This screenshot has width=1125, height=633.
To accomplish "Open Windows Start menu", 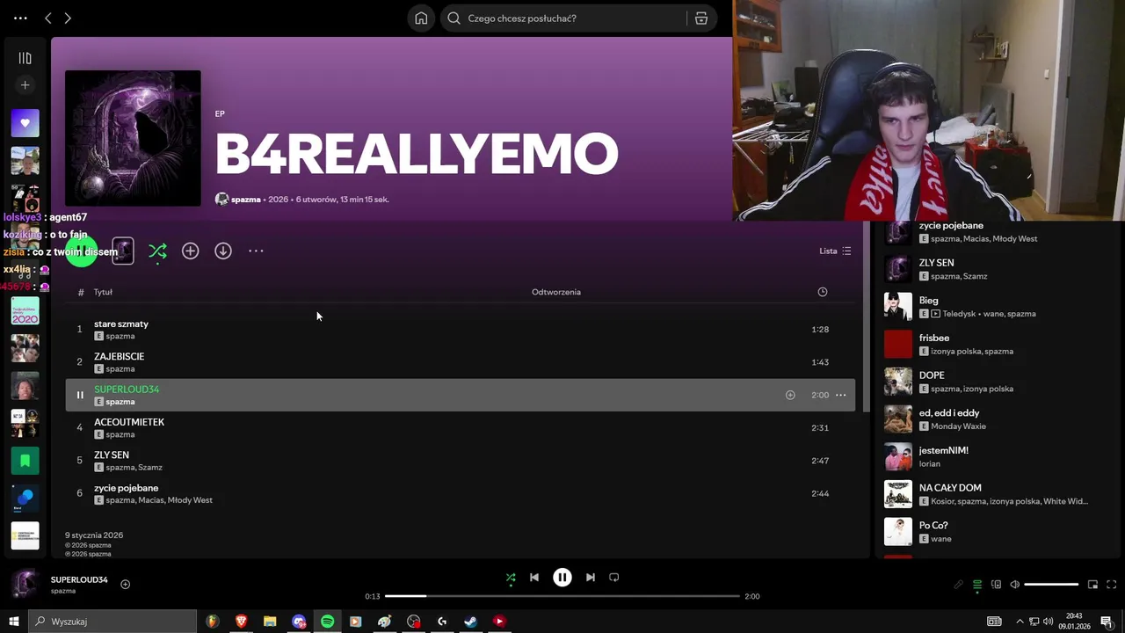I will (x=14, y=622).
